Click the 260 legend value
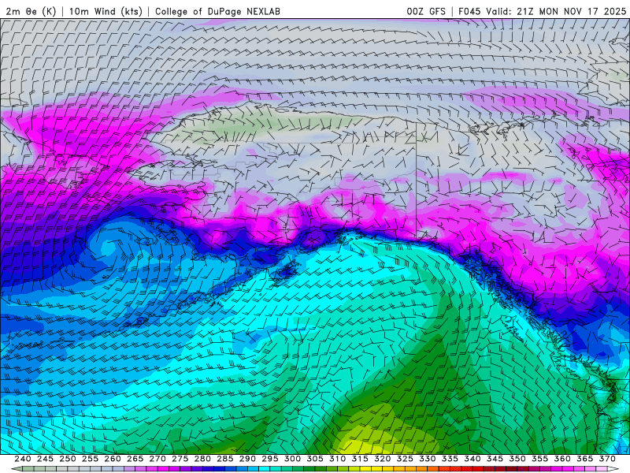 click(113, 459)
